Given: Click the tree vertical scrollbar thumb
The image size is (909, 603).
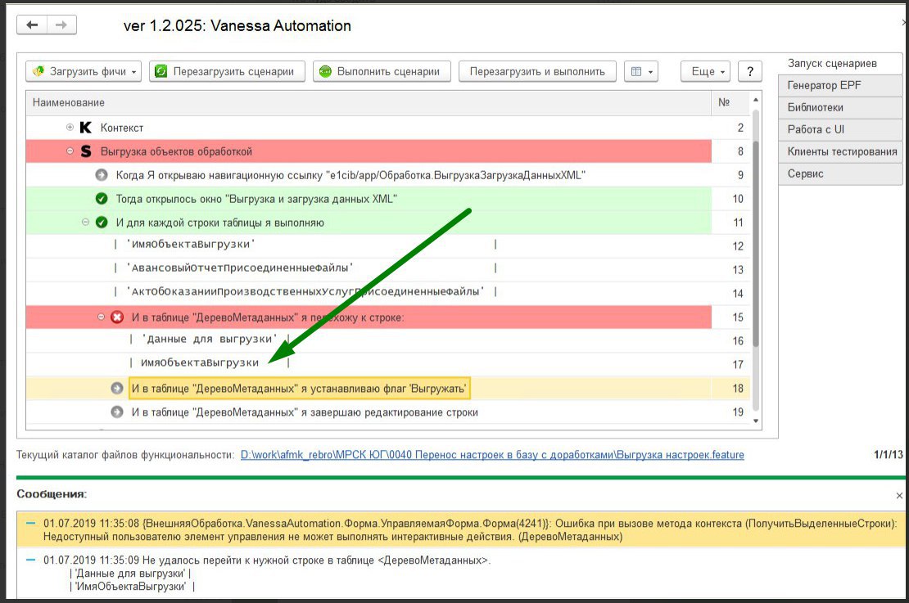Looking at the screenshot, I should click(x=755, y=243).
